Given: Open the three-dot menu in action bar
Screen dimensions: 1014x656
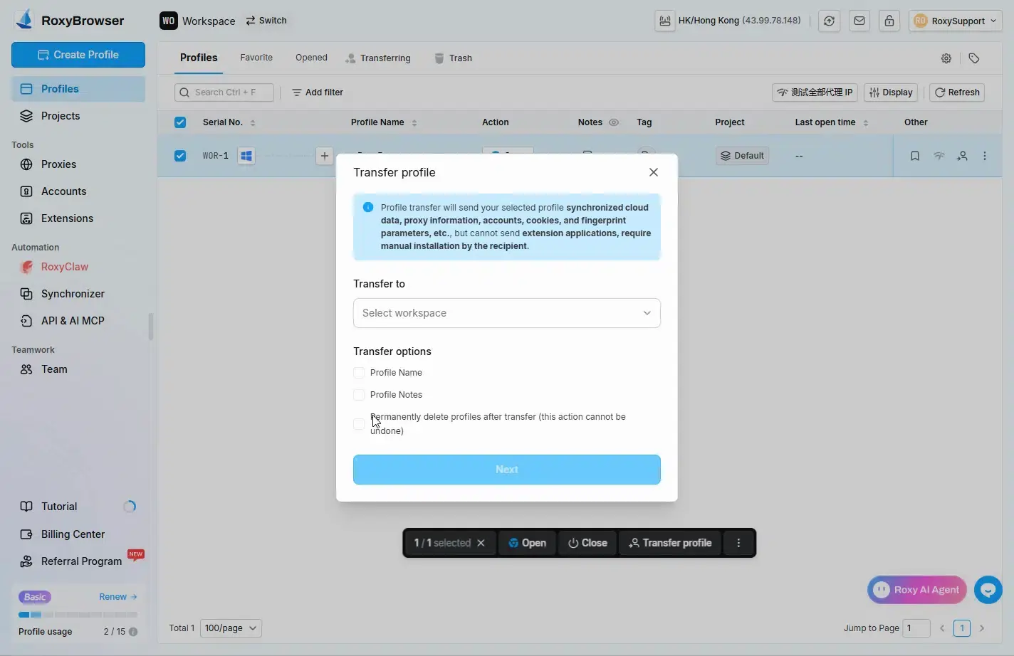Looking at the screenshot, I should coord(738,543).
